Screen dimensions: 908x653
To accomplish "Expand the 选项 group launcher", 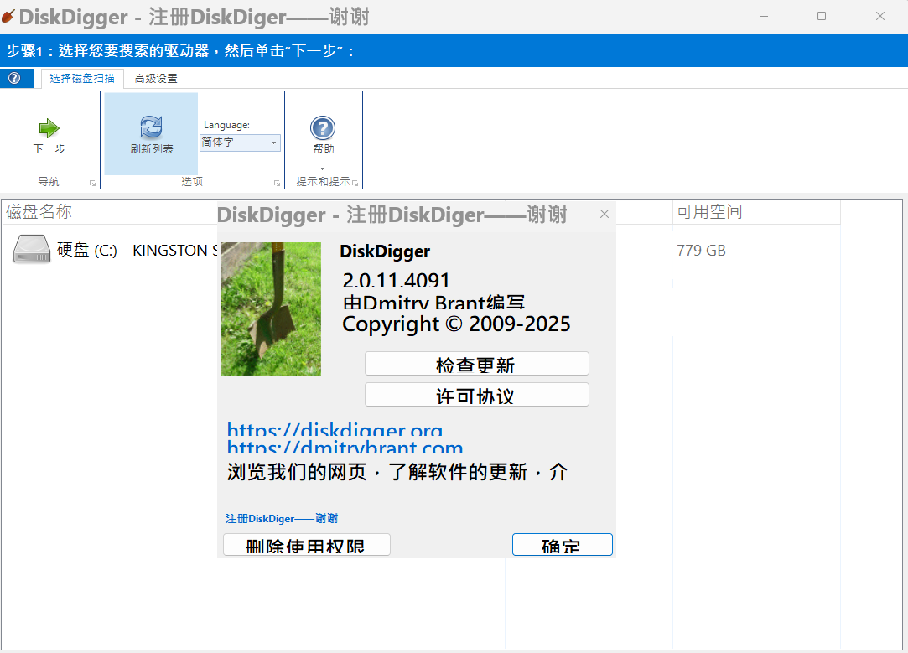I will point(277,183).
